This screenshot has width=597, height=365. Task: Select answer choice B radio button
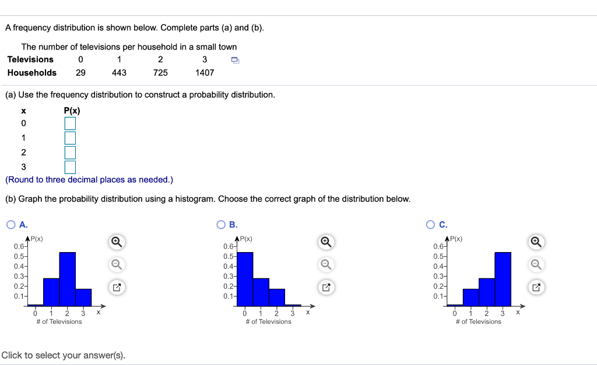click(x=220, y=224)
